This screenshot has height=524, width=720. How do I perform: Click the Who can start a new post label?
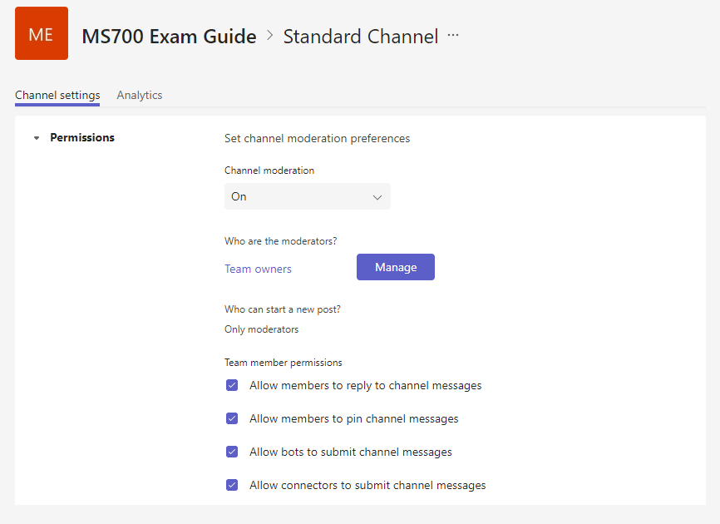tap(282, 309)
